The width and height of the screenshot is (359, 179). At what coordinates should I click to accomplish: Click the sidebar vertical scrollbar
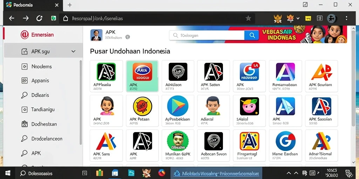(81, 102)
